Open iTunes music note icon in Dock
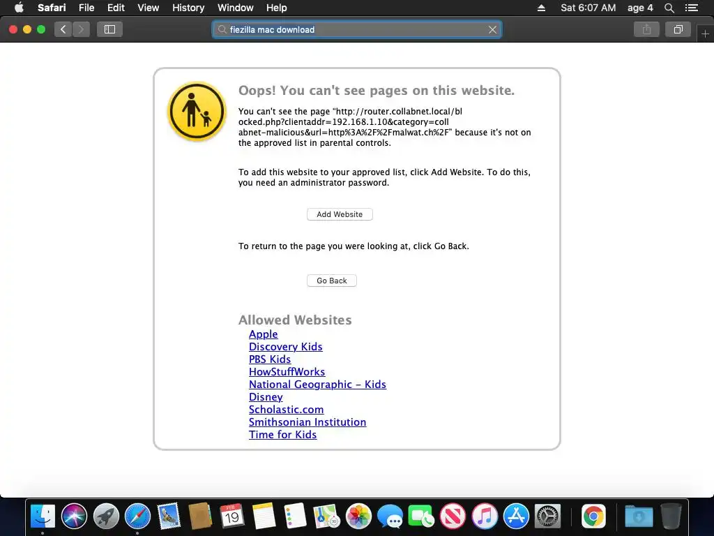The image size is (714, 536). 485,516
